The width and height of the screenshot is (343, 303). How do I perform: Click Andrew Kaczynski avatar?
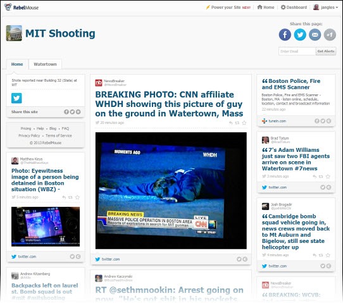(99, 278)
